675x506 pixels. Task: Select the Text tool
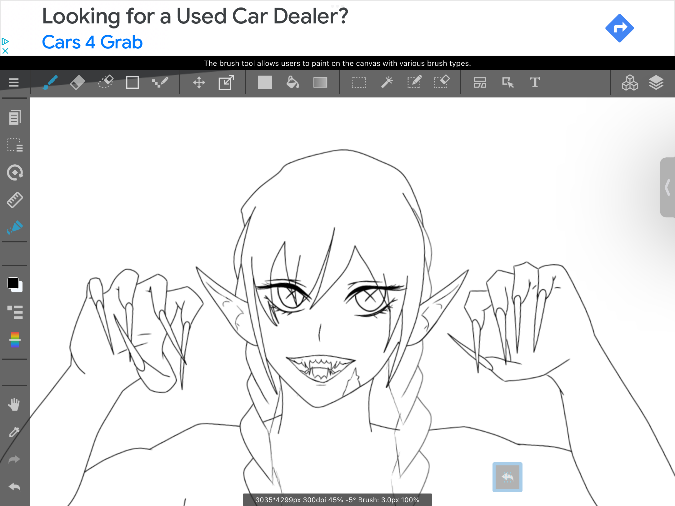pyautogui.click(x=535, y=82)
